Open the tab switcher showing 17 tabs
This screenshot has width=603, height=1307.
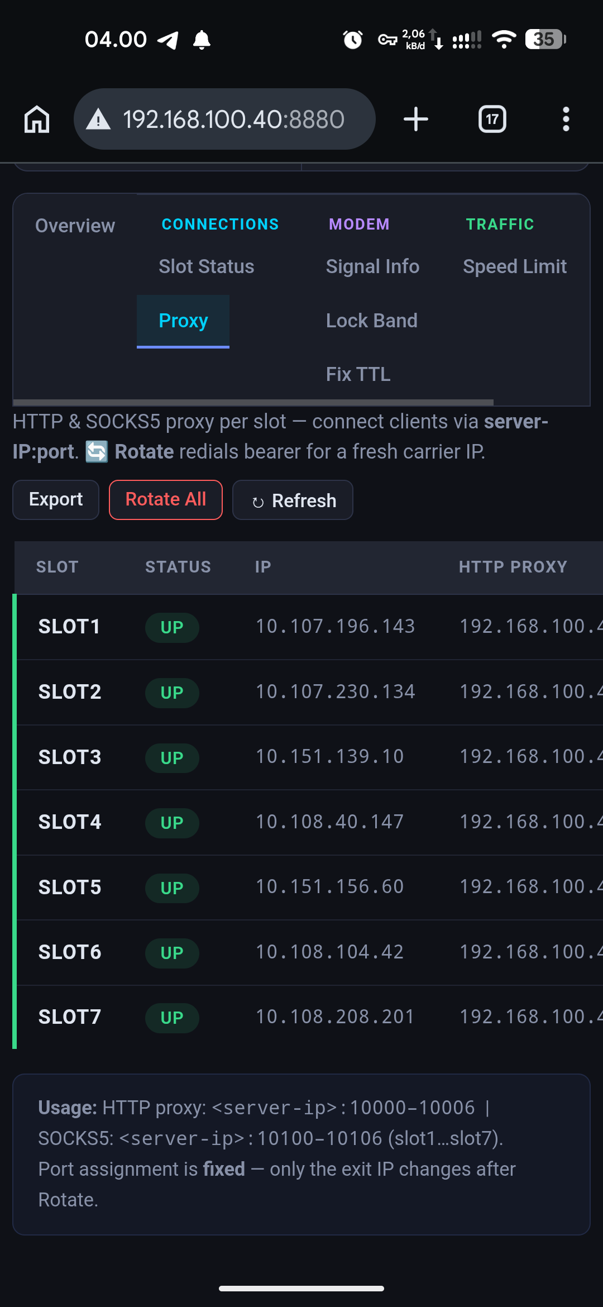click(492, 119)
